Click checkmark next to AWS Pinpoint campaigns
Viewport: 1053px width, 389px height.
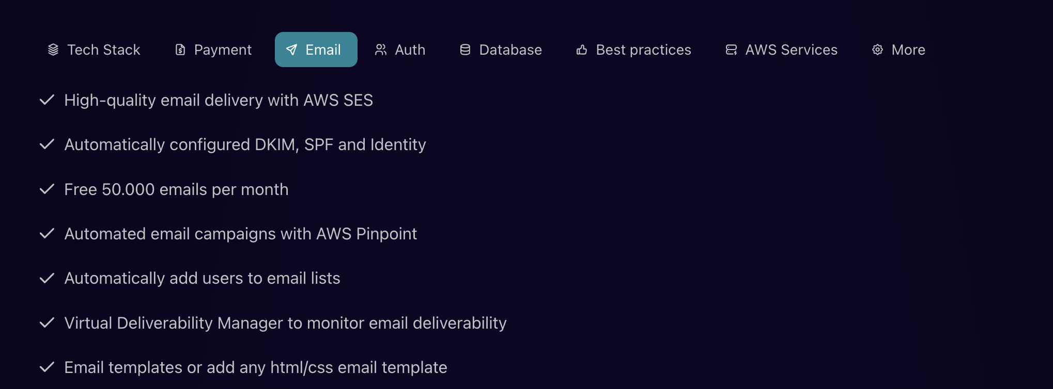tap(47, 234)
